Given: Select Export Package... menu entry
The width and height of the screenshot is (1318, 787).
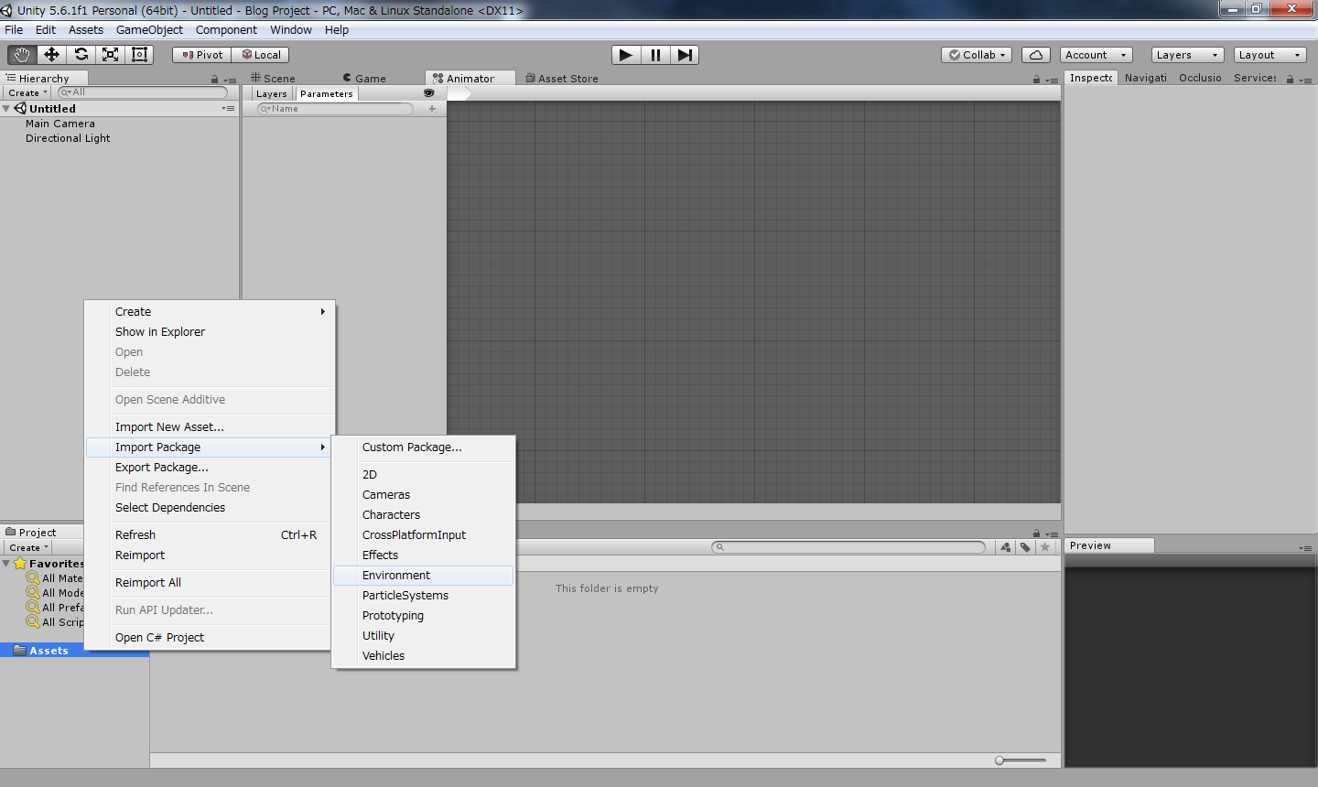Looking at the screenshot, I should pos(211,468).
